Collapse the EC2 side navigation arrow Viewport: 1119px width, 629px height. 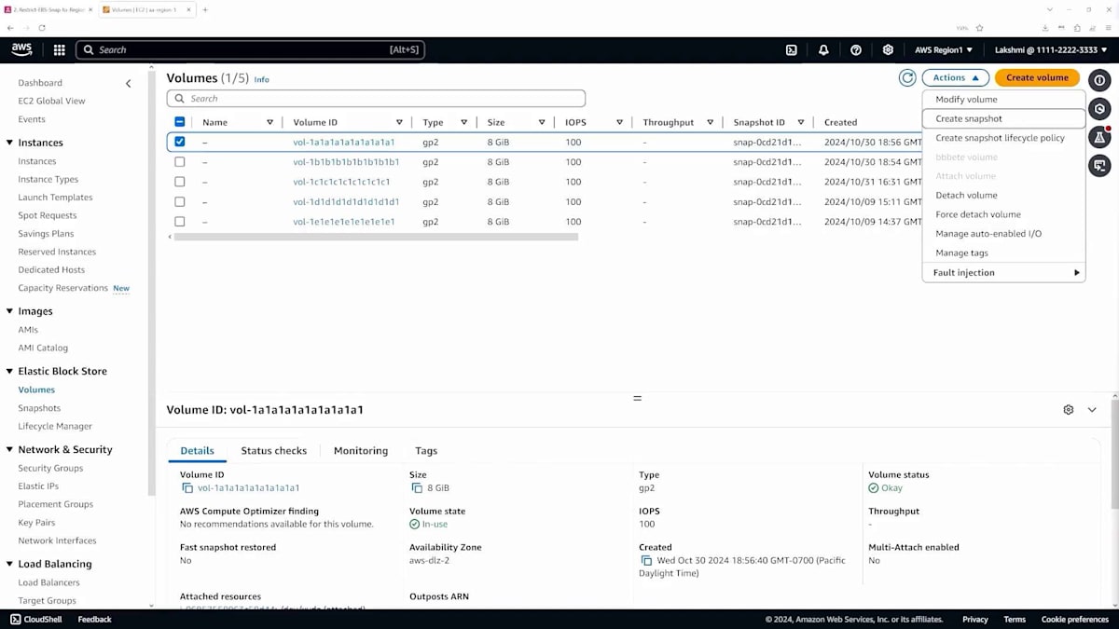point(129,83)
